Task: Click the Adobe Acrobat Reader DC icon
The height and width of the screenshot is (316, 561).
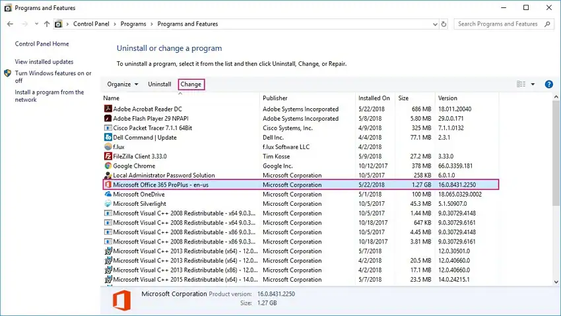Action: point(108,109)
